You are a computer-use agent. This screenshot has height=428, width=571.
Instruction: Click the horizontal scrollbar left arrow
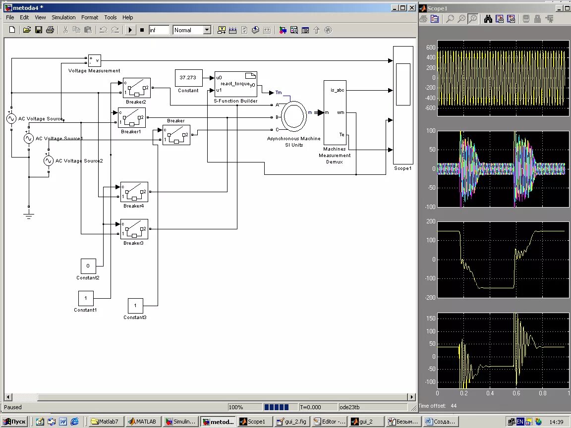8,397
